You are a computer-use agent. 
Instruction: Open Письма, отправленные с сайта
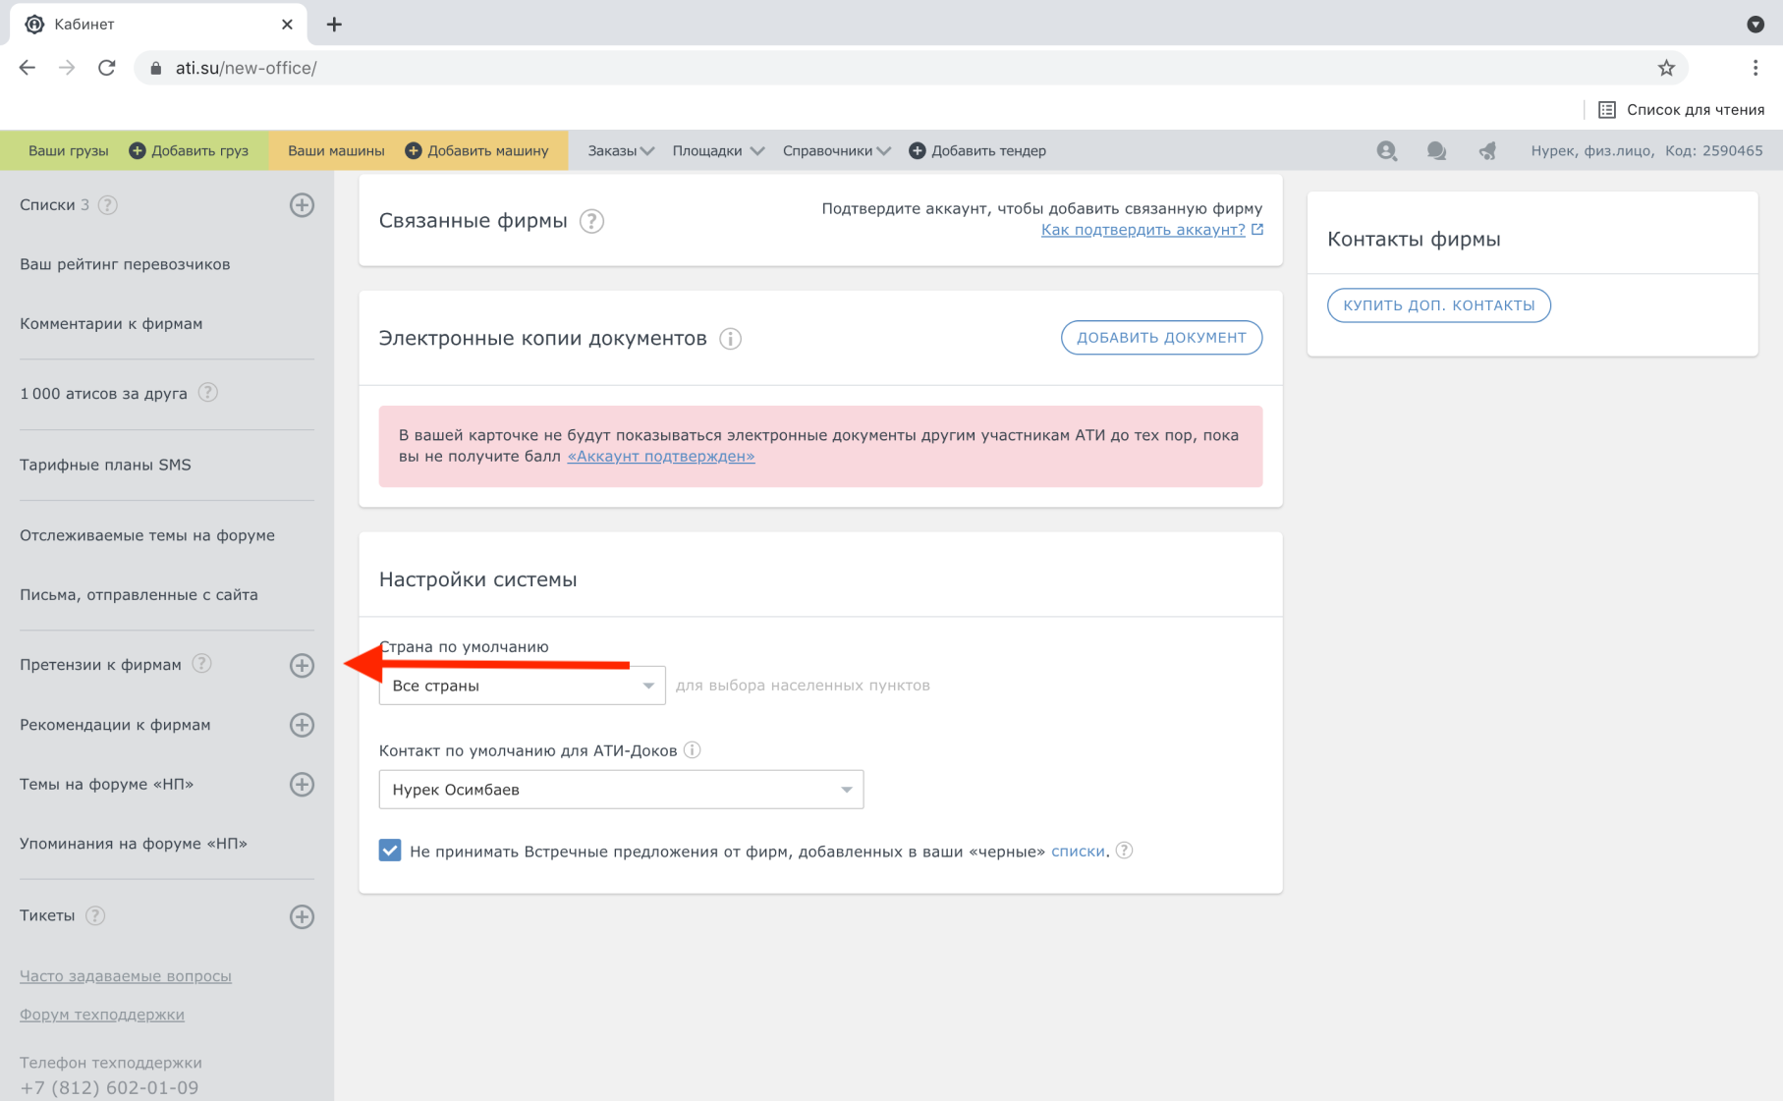pos(139,595)
